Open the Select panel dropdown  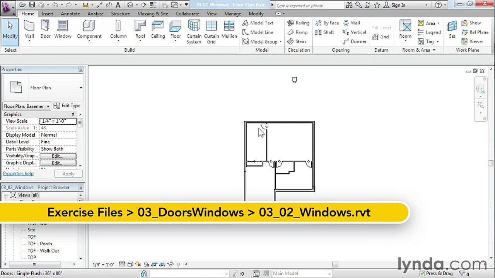pos(10,50)
